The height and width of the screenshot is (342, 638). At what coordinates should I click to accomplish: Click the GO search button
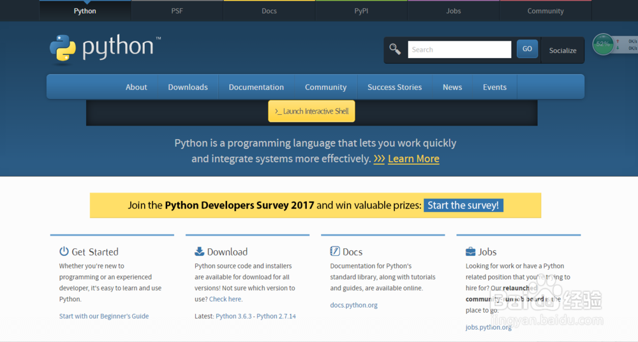tap(528, 49)
